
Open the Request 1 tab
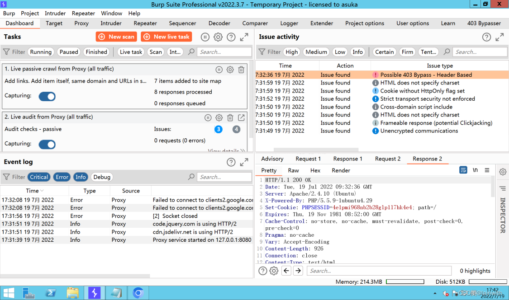[308, 159]
